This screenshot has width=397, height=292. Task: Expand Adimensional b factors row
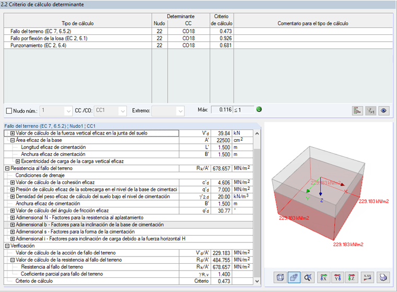coord(13,225)
